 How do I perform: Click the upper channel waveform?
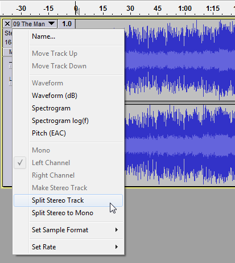(180, 60)
